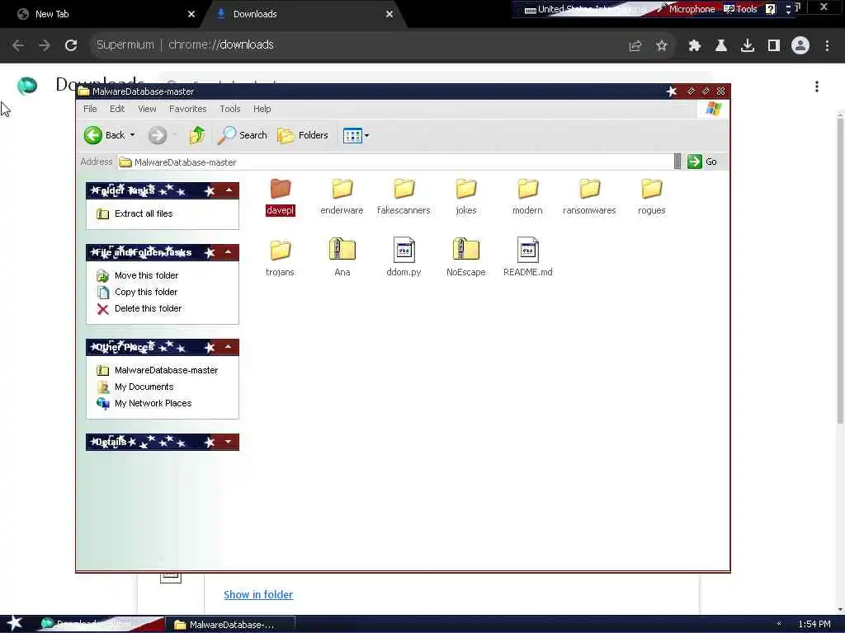Open the Tools menu

pos(230,109)
